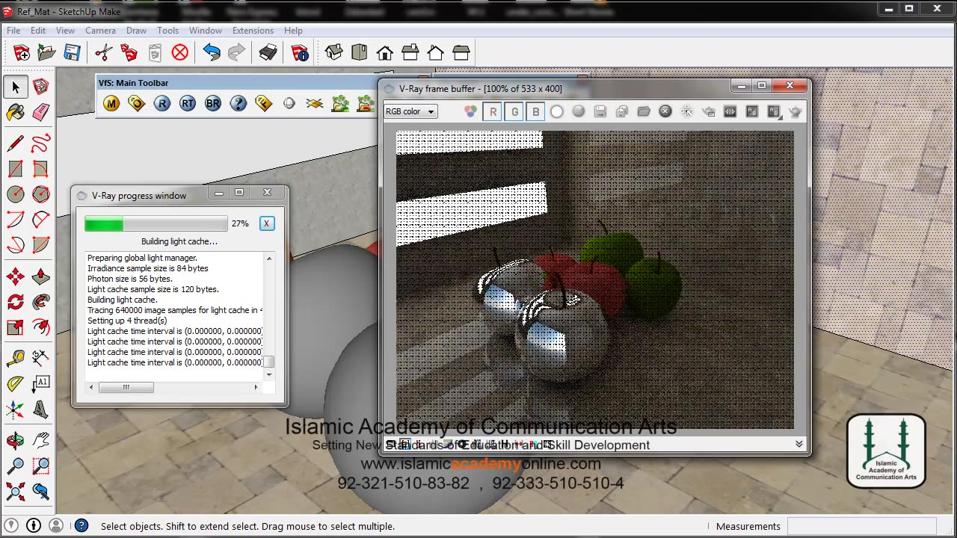
Task: Clear image in frame buffer
Action: pyautogui.click(x=665, y=111)
